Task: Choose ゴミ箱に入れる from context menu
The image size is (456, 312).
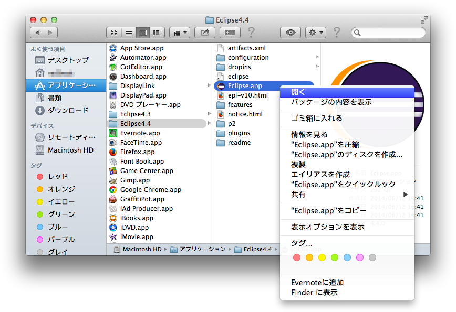Action: tap(347, 118)
